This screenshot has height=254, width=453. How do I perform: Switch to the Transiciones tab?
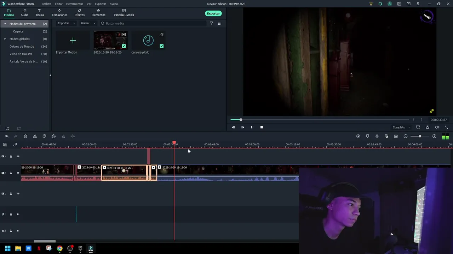[59, 13]
